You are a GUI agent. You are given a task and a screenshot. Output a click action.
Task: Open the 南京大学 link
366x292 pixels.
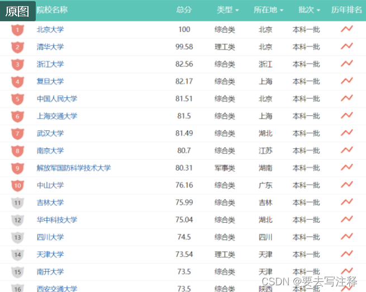[x=50, y=150]
